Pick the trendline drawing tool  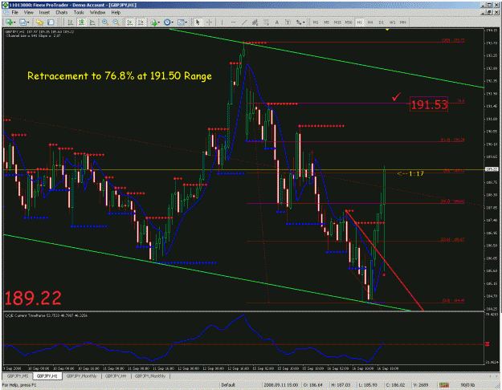244,22
